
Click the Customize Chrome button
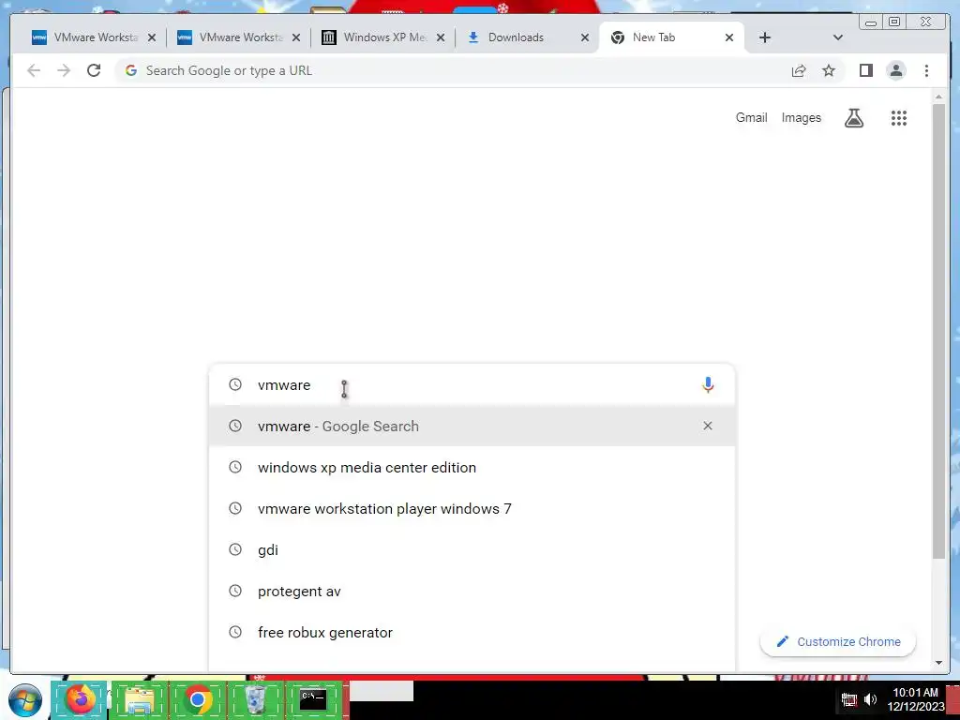click(837, 641)
